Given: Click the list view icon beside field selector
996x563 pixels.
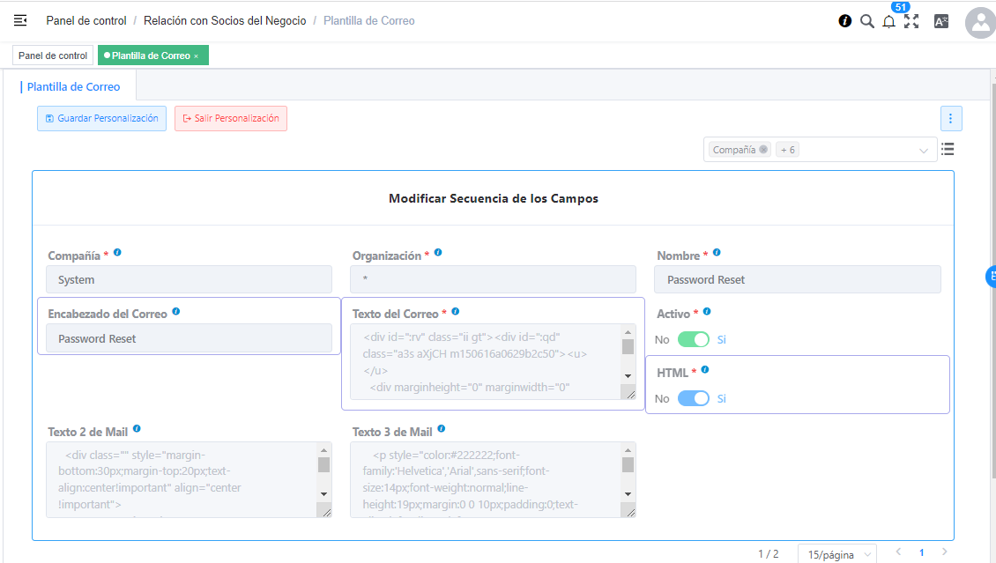Looking at the screenshot, I should (948, 149).
